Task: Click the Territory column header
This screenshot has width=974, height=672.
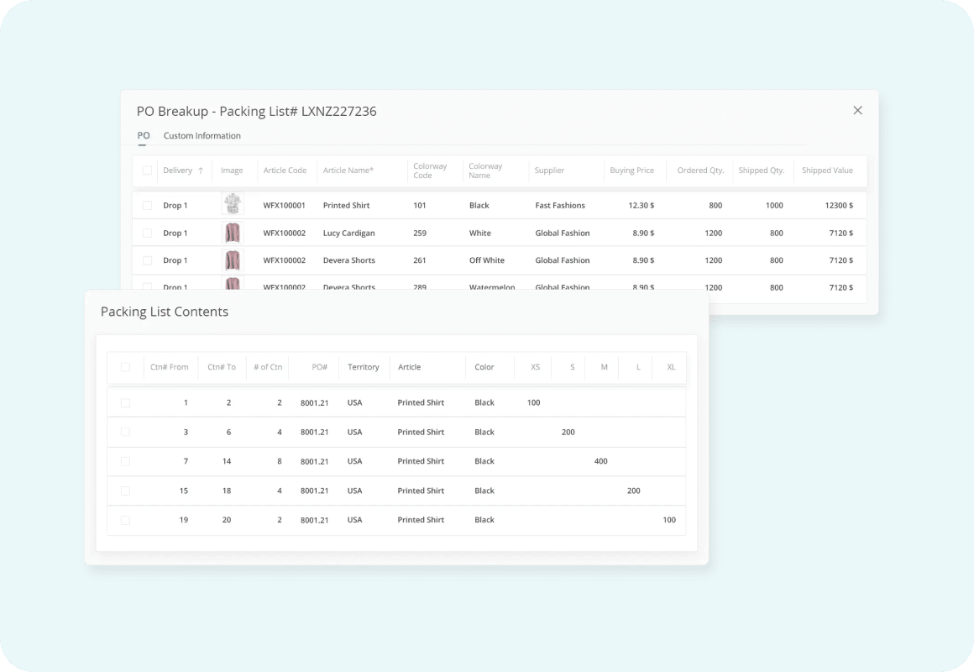Action: [363, 367]
